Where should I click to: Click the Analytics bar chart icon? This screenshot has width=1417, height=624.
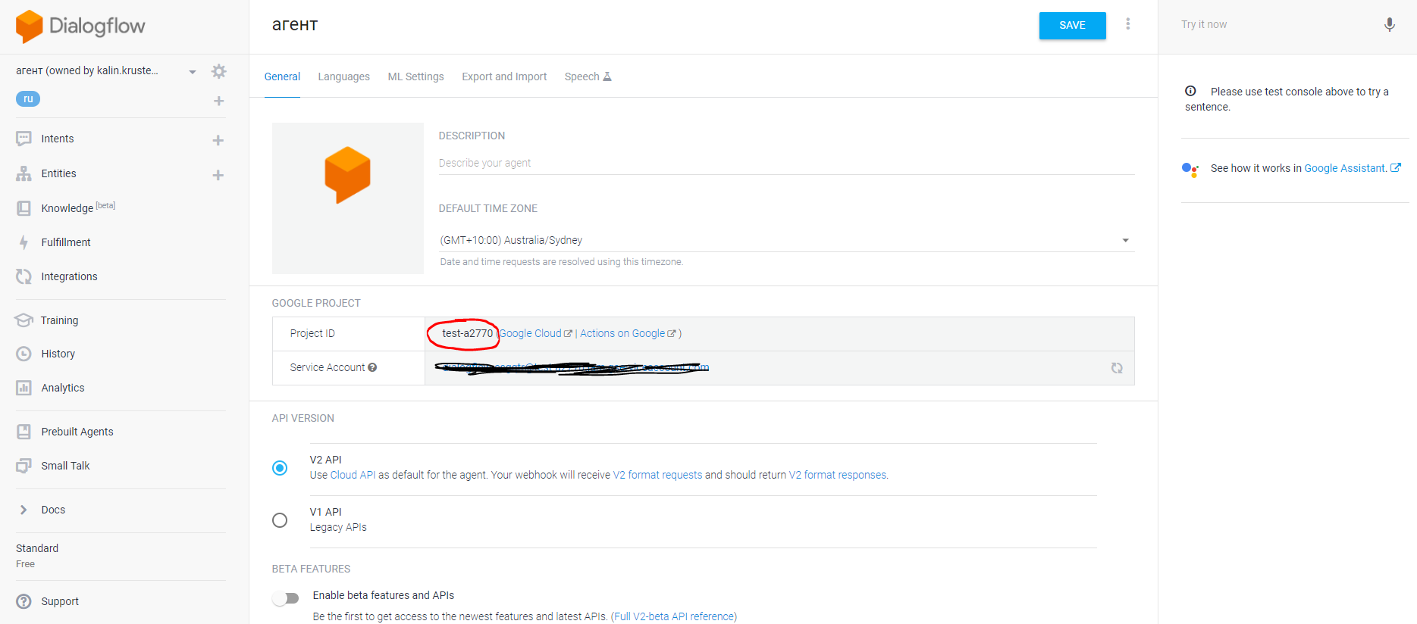click(24, 388)
